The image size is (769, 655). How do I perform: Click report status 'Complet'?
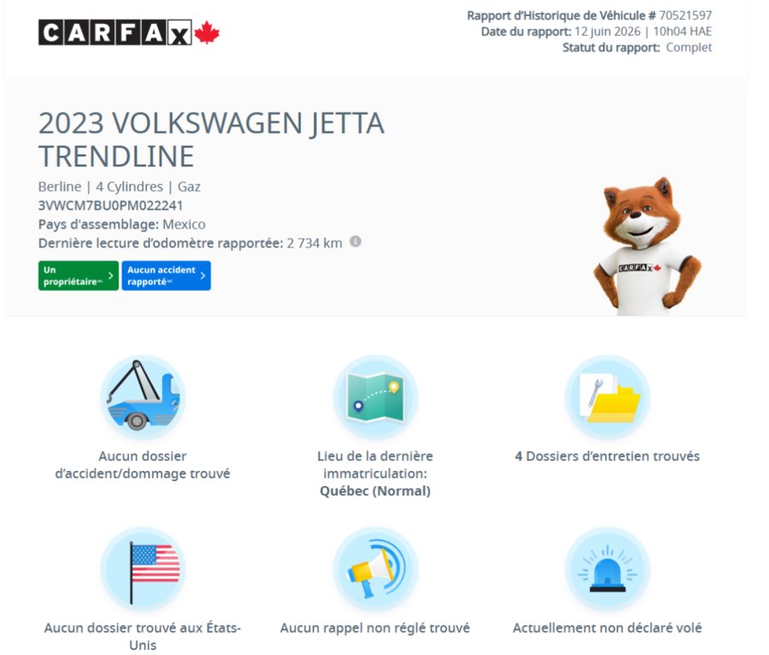coord(689,48)
